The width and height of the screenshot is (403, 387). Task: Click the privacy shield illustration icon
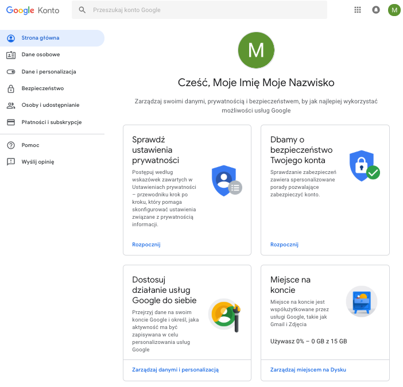[226, 180]
